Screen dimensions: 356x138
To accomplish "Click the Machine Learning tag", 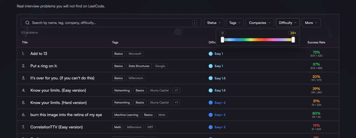I will [x=126, y=115].
